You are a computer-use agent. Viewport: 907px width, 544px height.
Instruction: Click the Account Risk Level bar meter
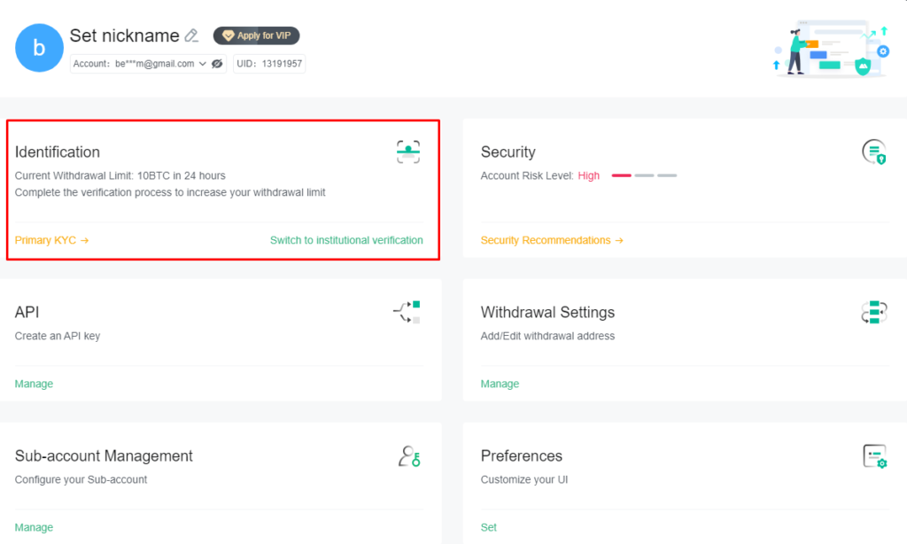pos(642,175)
